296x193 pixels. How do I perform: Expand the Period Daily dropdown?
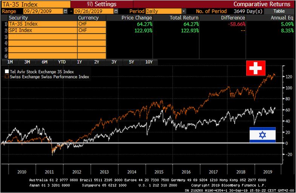pos(184,11)
